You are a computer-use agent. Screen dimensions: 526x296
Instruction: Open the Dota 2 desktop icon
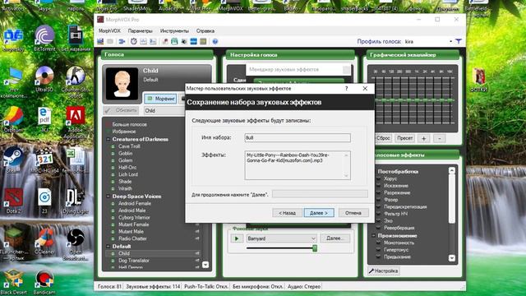(x=13, y=201)
